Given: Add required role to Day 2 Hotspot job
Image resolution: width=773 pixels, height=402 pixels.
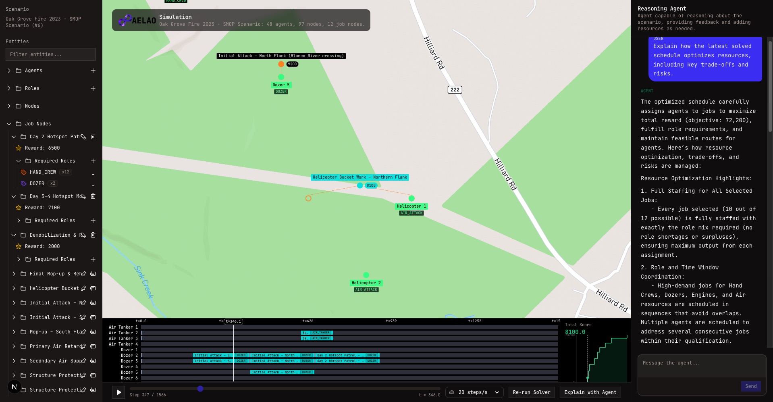Looking at the screenshot, I should (x=93, y=161).
